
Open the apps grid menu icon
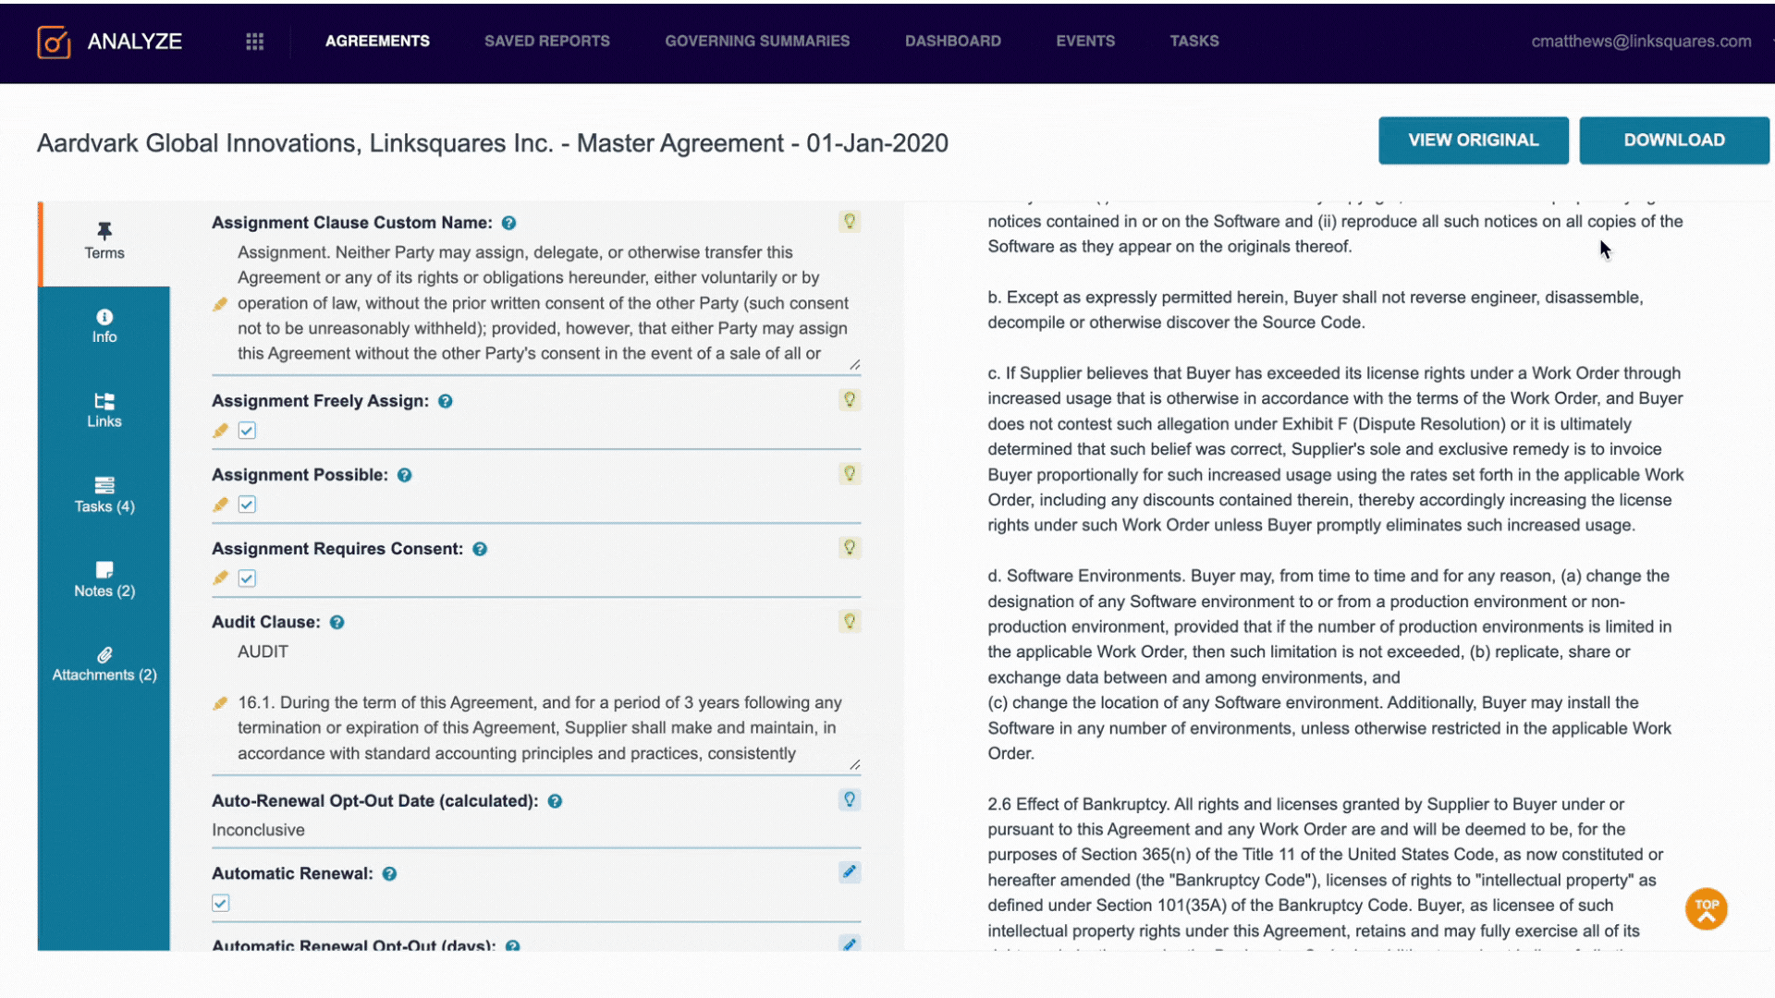coord(255,42)
